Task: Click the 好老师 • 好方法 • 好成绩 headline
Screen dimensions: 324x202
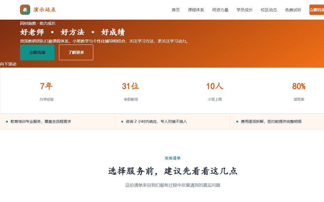Action: click(x=73, y=33)
